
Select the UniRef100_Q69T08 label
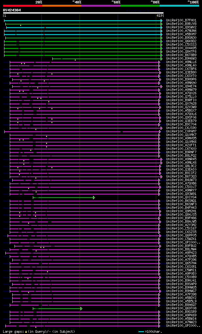(181, 308)
